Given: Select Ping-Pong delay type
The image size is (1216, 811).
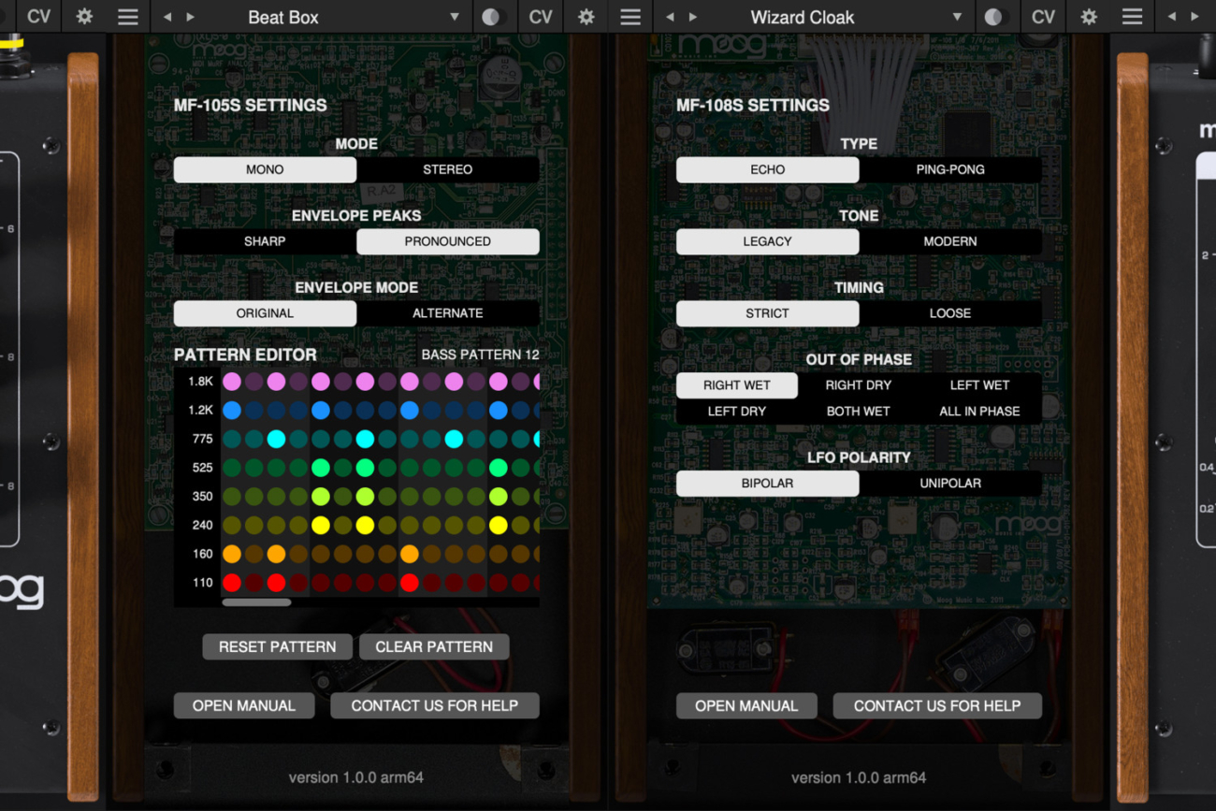Looking at the screenshot, I should pyautogui.click(x=949, y=169).
